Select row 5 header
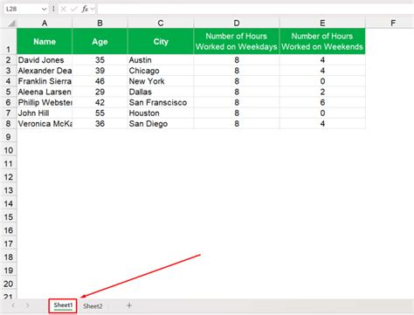The width and height of the screenshot is (414, 315). pos(8,92)
